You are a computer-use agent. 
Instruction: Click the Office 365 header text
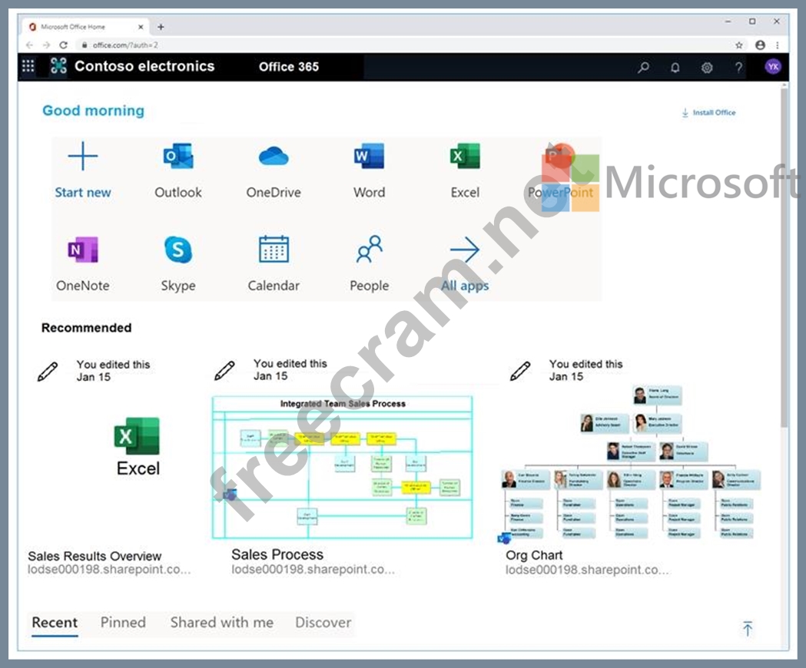tap(289, 67)
